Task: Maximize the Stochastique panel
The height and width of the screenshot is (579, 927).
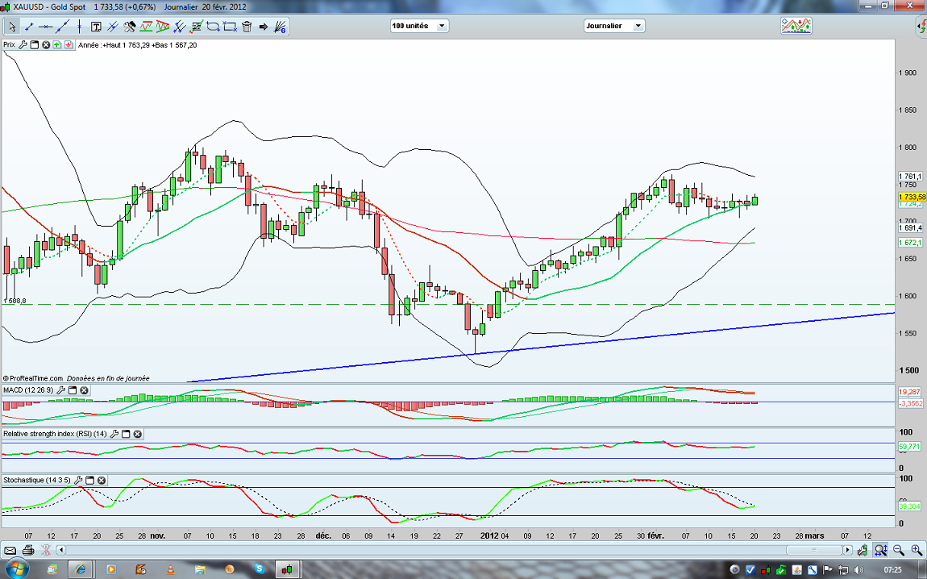Action: (x=90, y=480)
